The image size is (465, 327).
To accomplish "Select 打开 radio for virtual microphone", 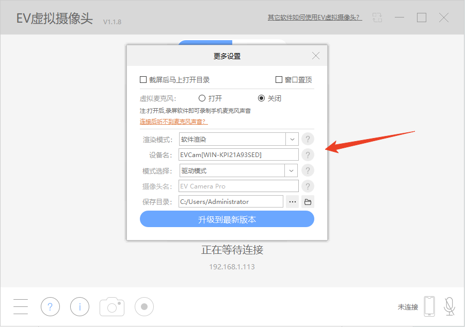I will pos(202,98).
